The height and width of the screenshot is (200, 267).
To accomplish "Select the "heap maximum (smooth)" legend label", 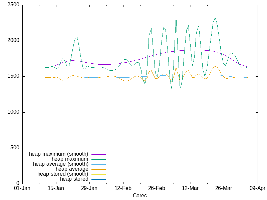I will coord(58,154).
